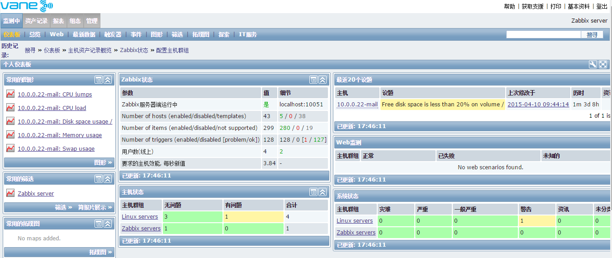
Task: Click graph icon beside Memory usage
Action: (x=10, y=135)
